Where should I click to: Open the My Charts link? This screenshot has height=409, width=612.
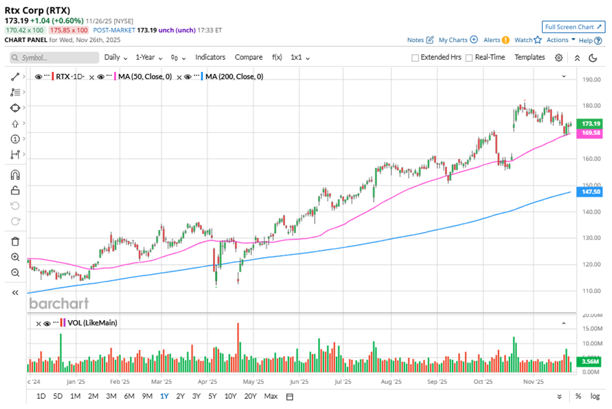coord(458,40)
